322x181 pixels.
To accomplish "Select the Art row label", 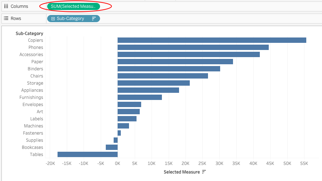I will [40, 112].
